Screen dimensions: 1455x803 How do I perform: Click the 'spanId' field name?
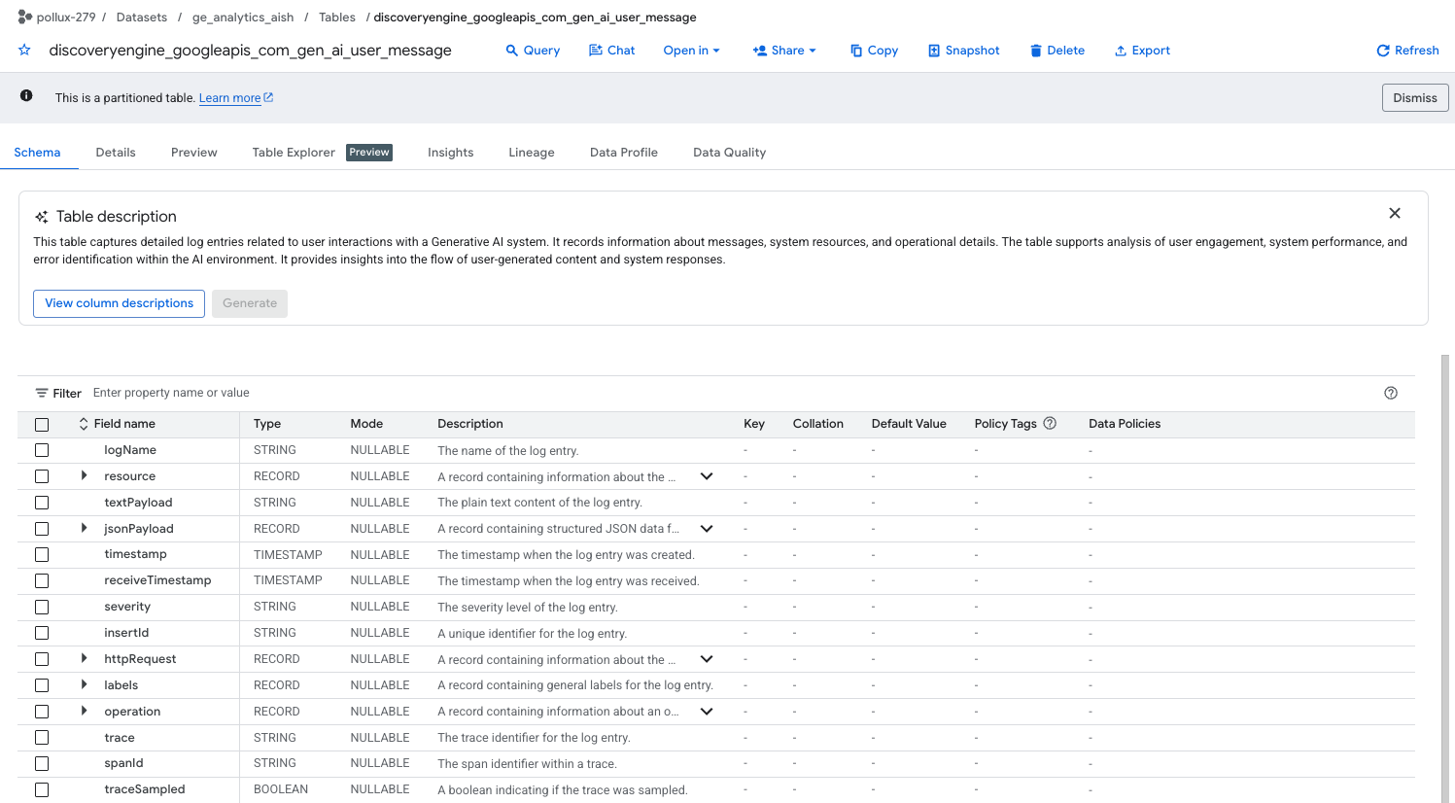(x=123, y=763)
